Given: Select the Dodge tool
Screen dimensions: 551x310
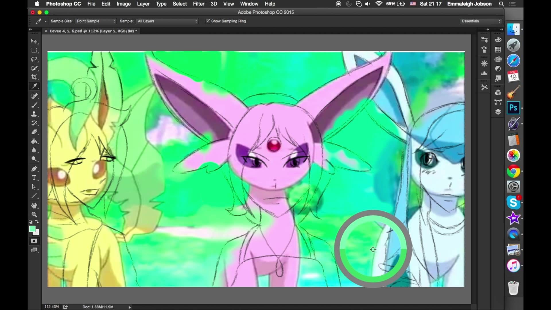Looking at the screenshot, I should pyautogui.click(x=34, y=159).
